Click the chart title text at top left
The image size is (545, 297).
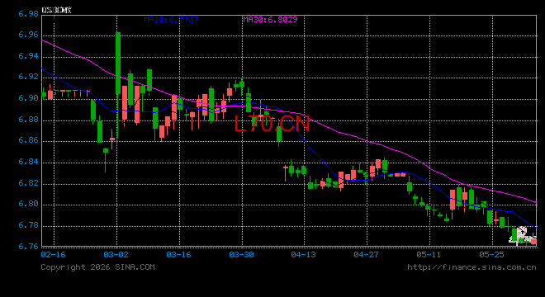pyautogui.click(x=56, y=10)
